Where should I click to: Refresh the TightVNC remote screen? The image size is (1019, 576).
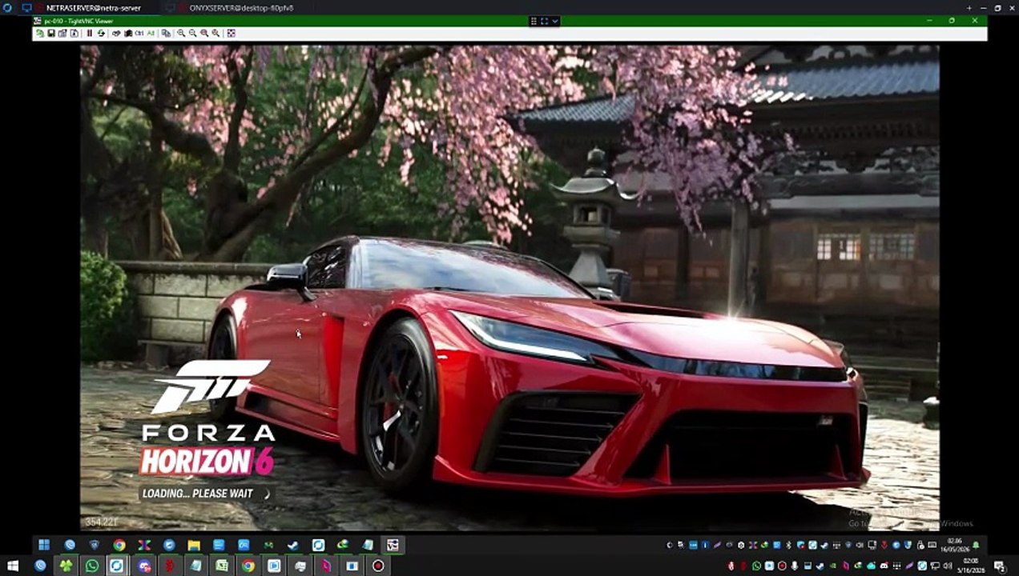point(101,34)
